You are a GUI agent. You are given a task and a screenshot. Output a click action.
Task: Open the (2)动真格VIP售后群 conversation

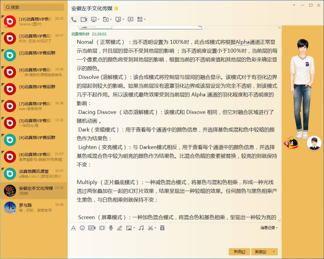34,55
